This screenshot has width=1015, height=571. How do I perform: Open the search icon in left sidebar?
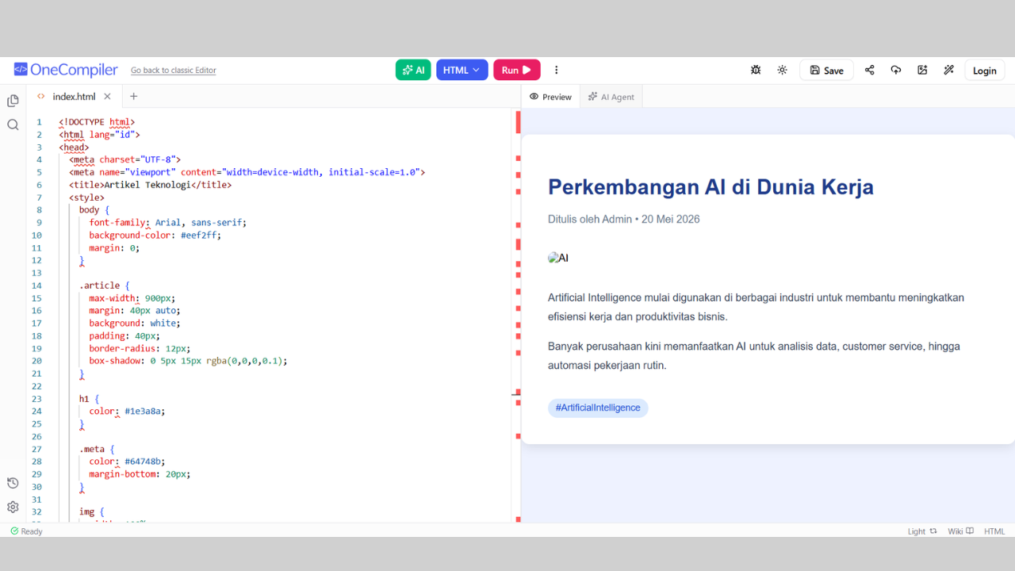13,125
